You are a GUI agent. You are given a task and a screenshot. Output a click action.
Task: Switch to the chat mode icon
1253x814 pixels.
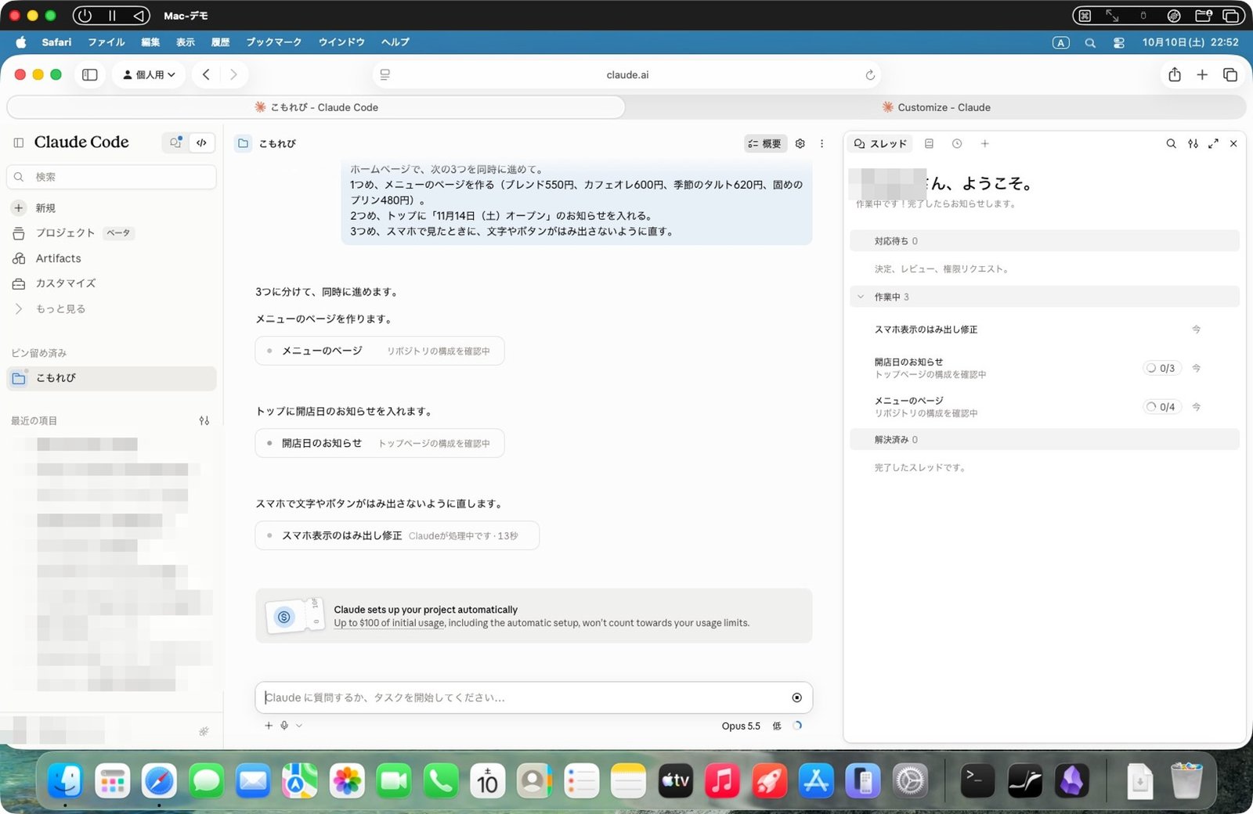(x=175, y=142)
